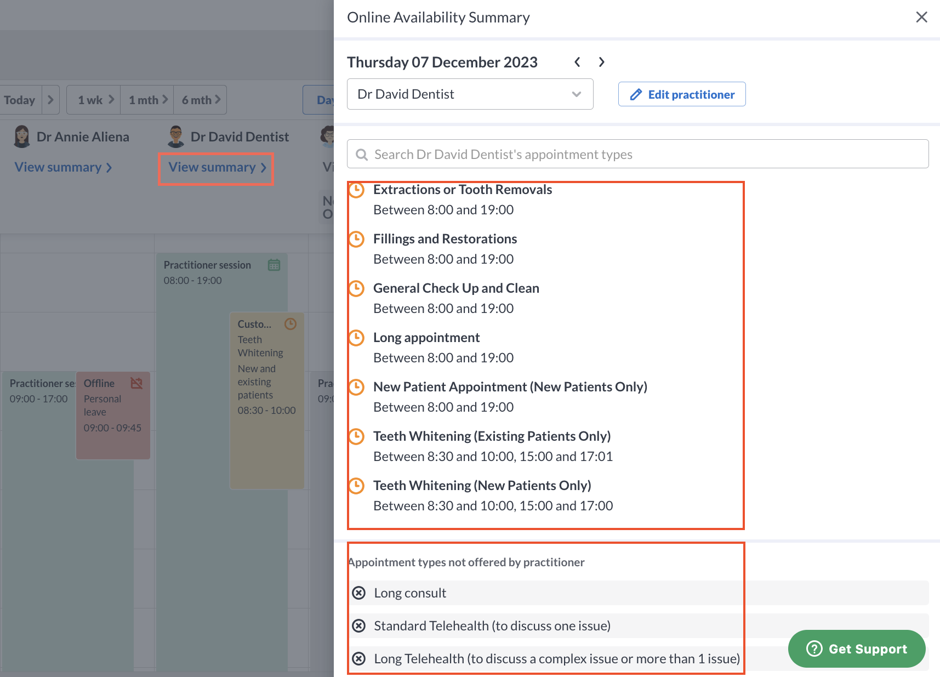Click question mark icon in Get Support
940x677 pixels.
[x=814, y=649]
